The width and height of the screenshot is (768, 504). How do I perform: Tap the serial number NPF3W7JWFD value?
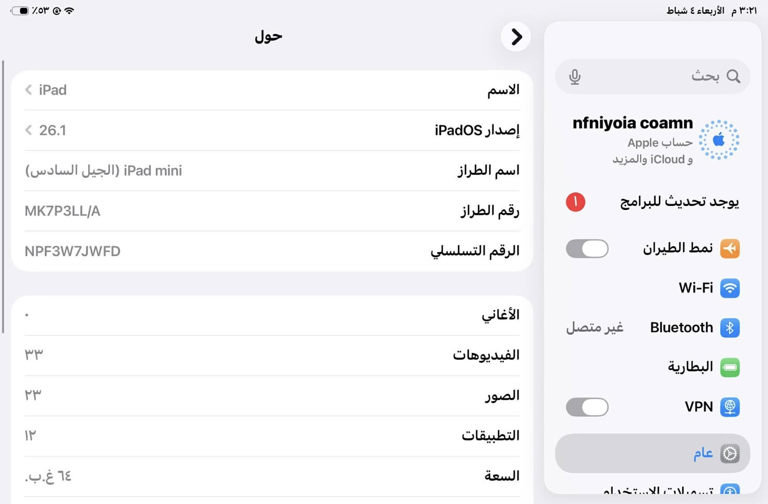point(72,251)
